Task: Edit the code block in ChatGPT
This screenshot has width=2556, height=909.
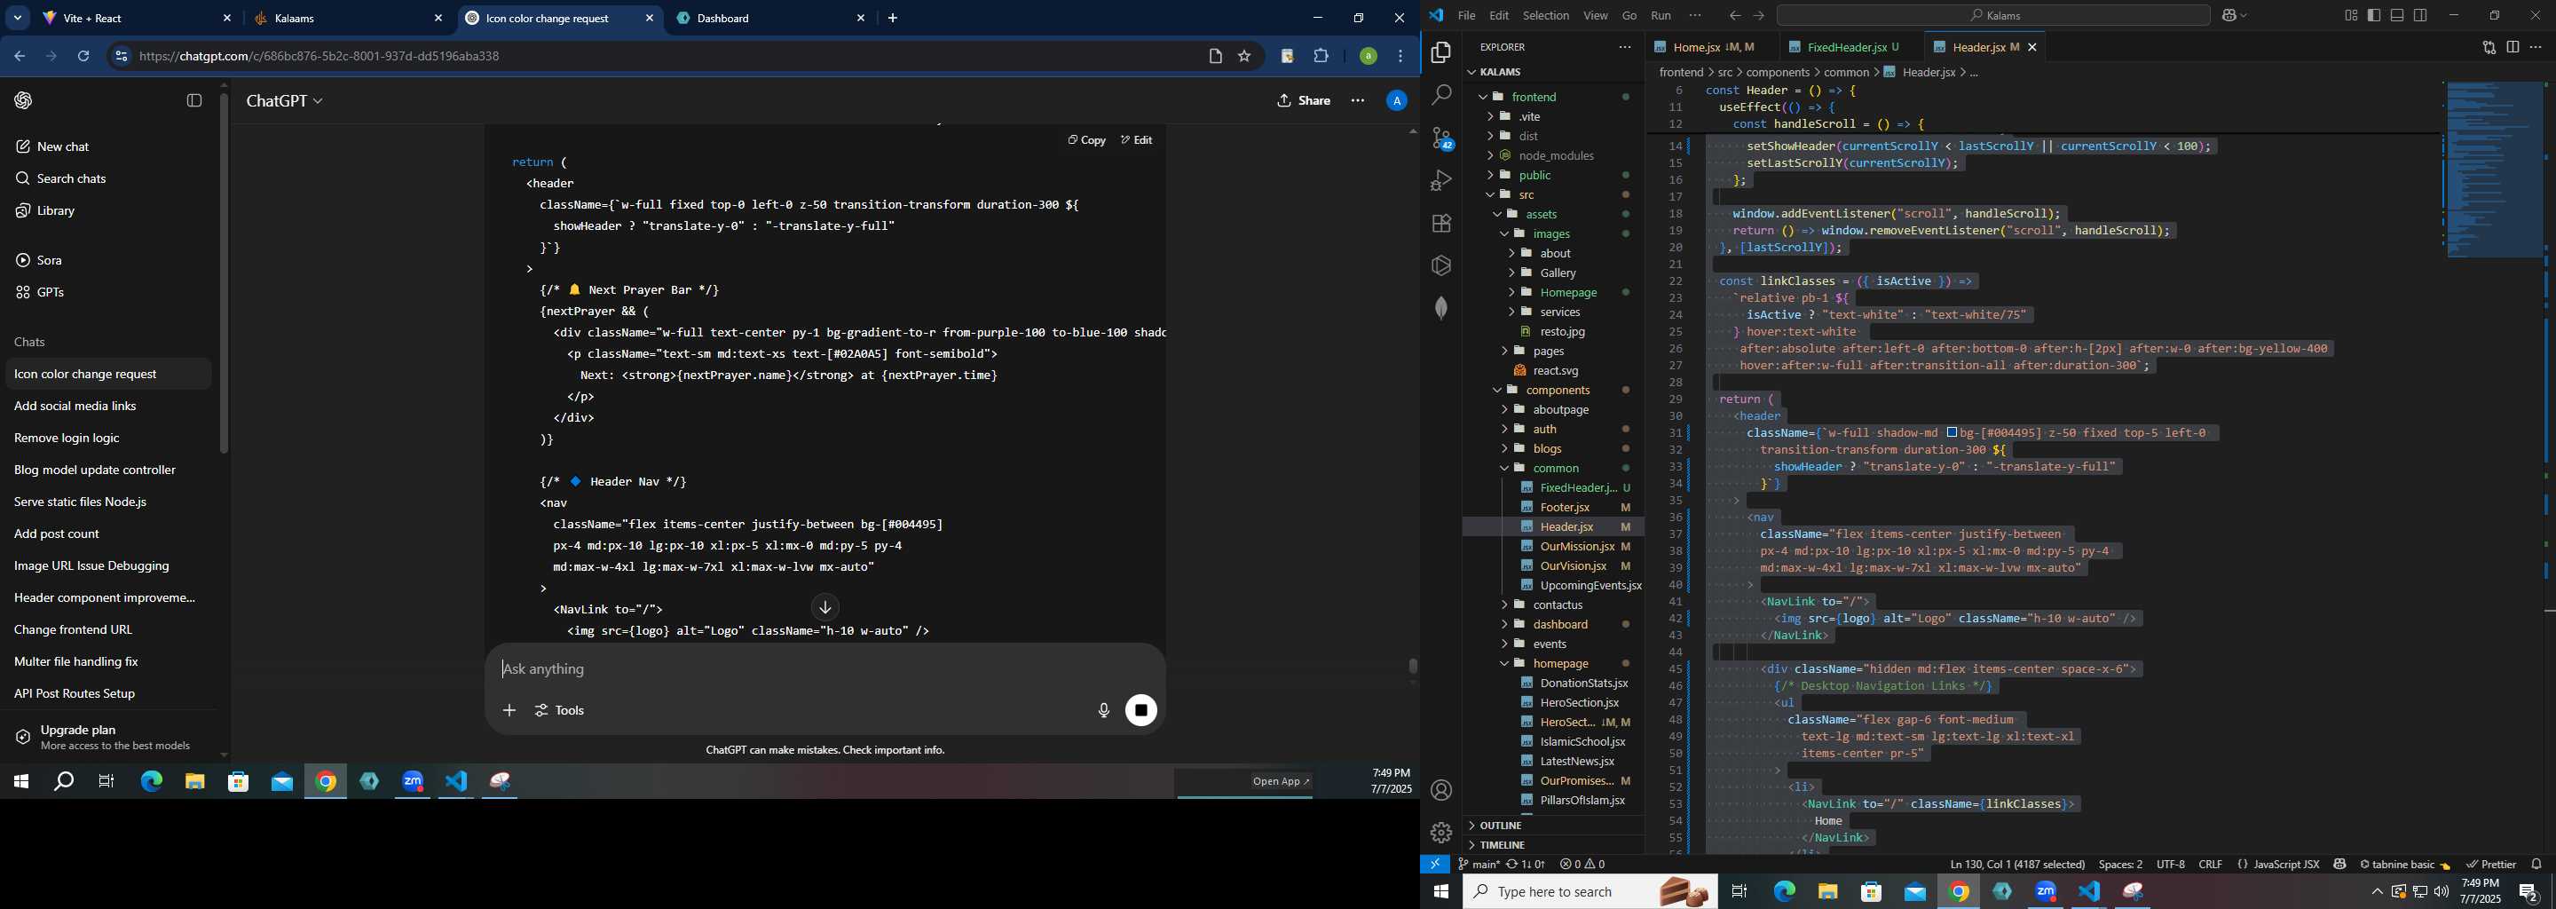Action: [1136, 140]
